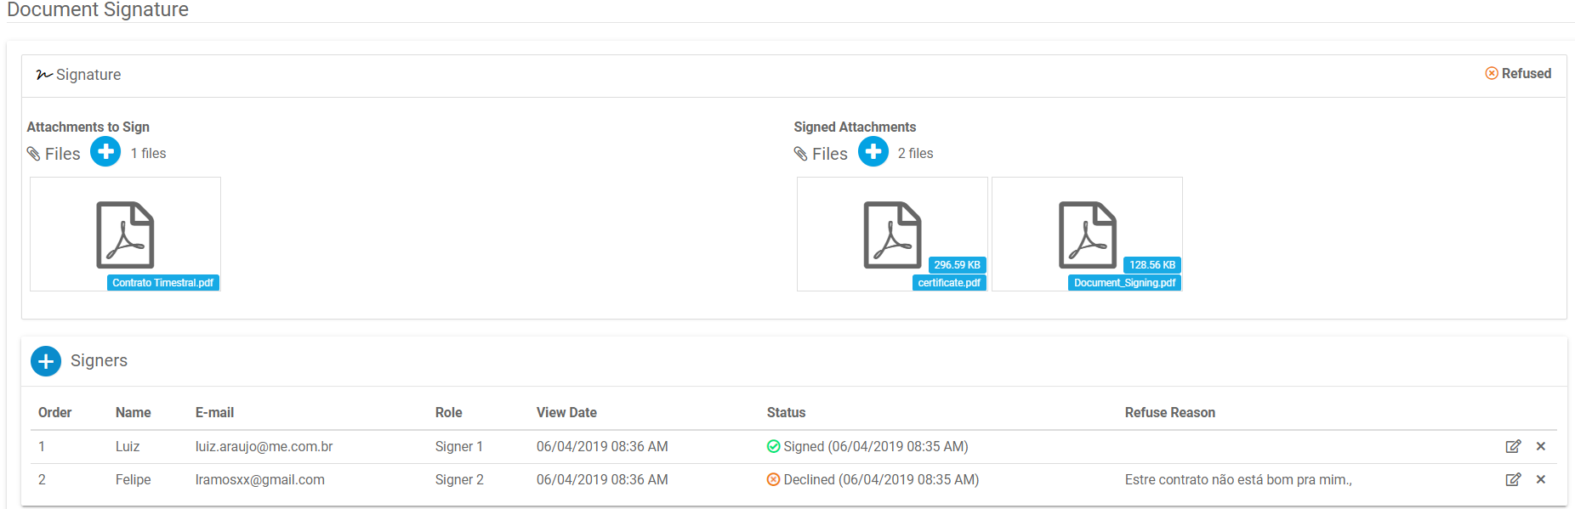Image resolution: width=1575 pixels, height=509 pixels.
Task: Click the Order column header
Action: click(x=54, y=412)
